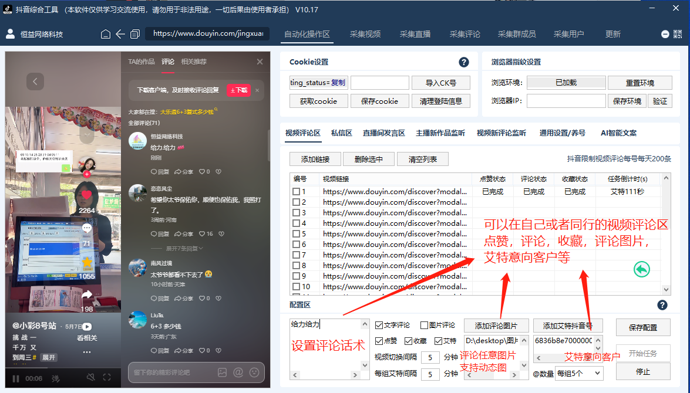This screenshot has width=690, height=393.
Task: Click the 清空列表 button
Action: [422, 158]
